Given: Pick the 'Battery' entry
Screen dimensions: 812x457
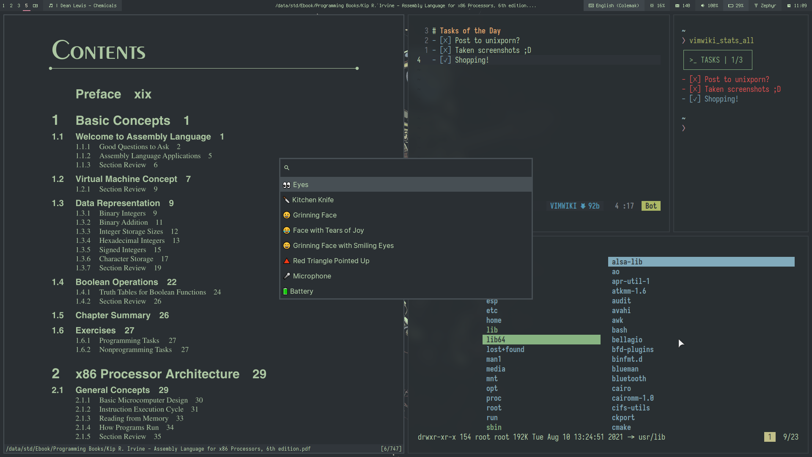Looking at the screenshot, I should (x=406, y=291).
